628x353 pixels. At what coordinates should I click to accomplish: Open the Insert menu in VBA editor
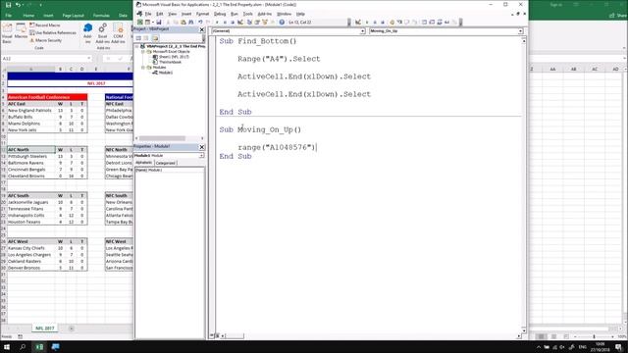pyautogui.click(x=186, y=14)
